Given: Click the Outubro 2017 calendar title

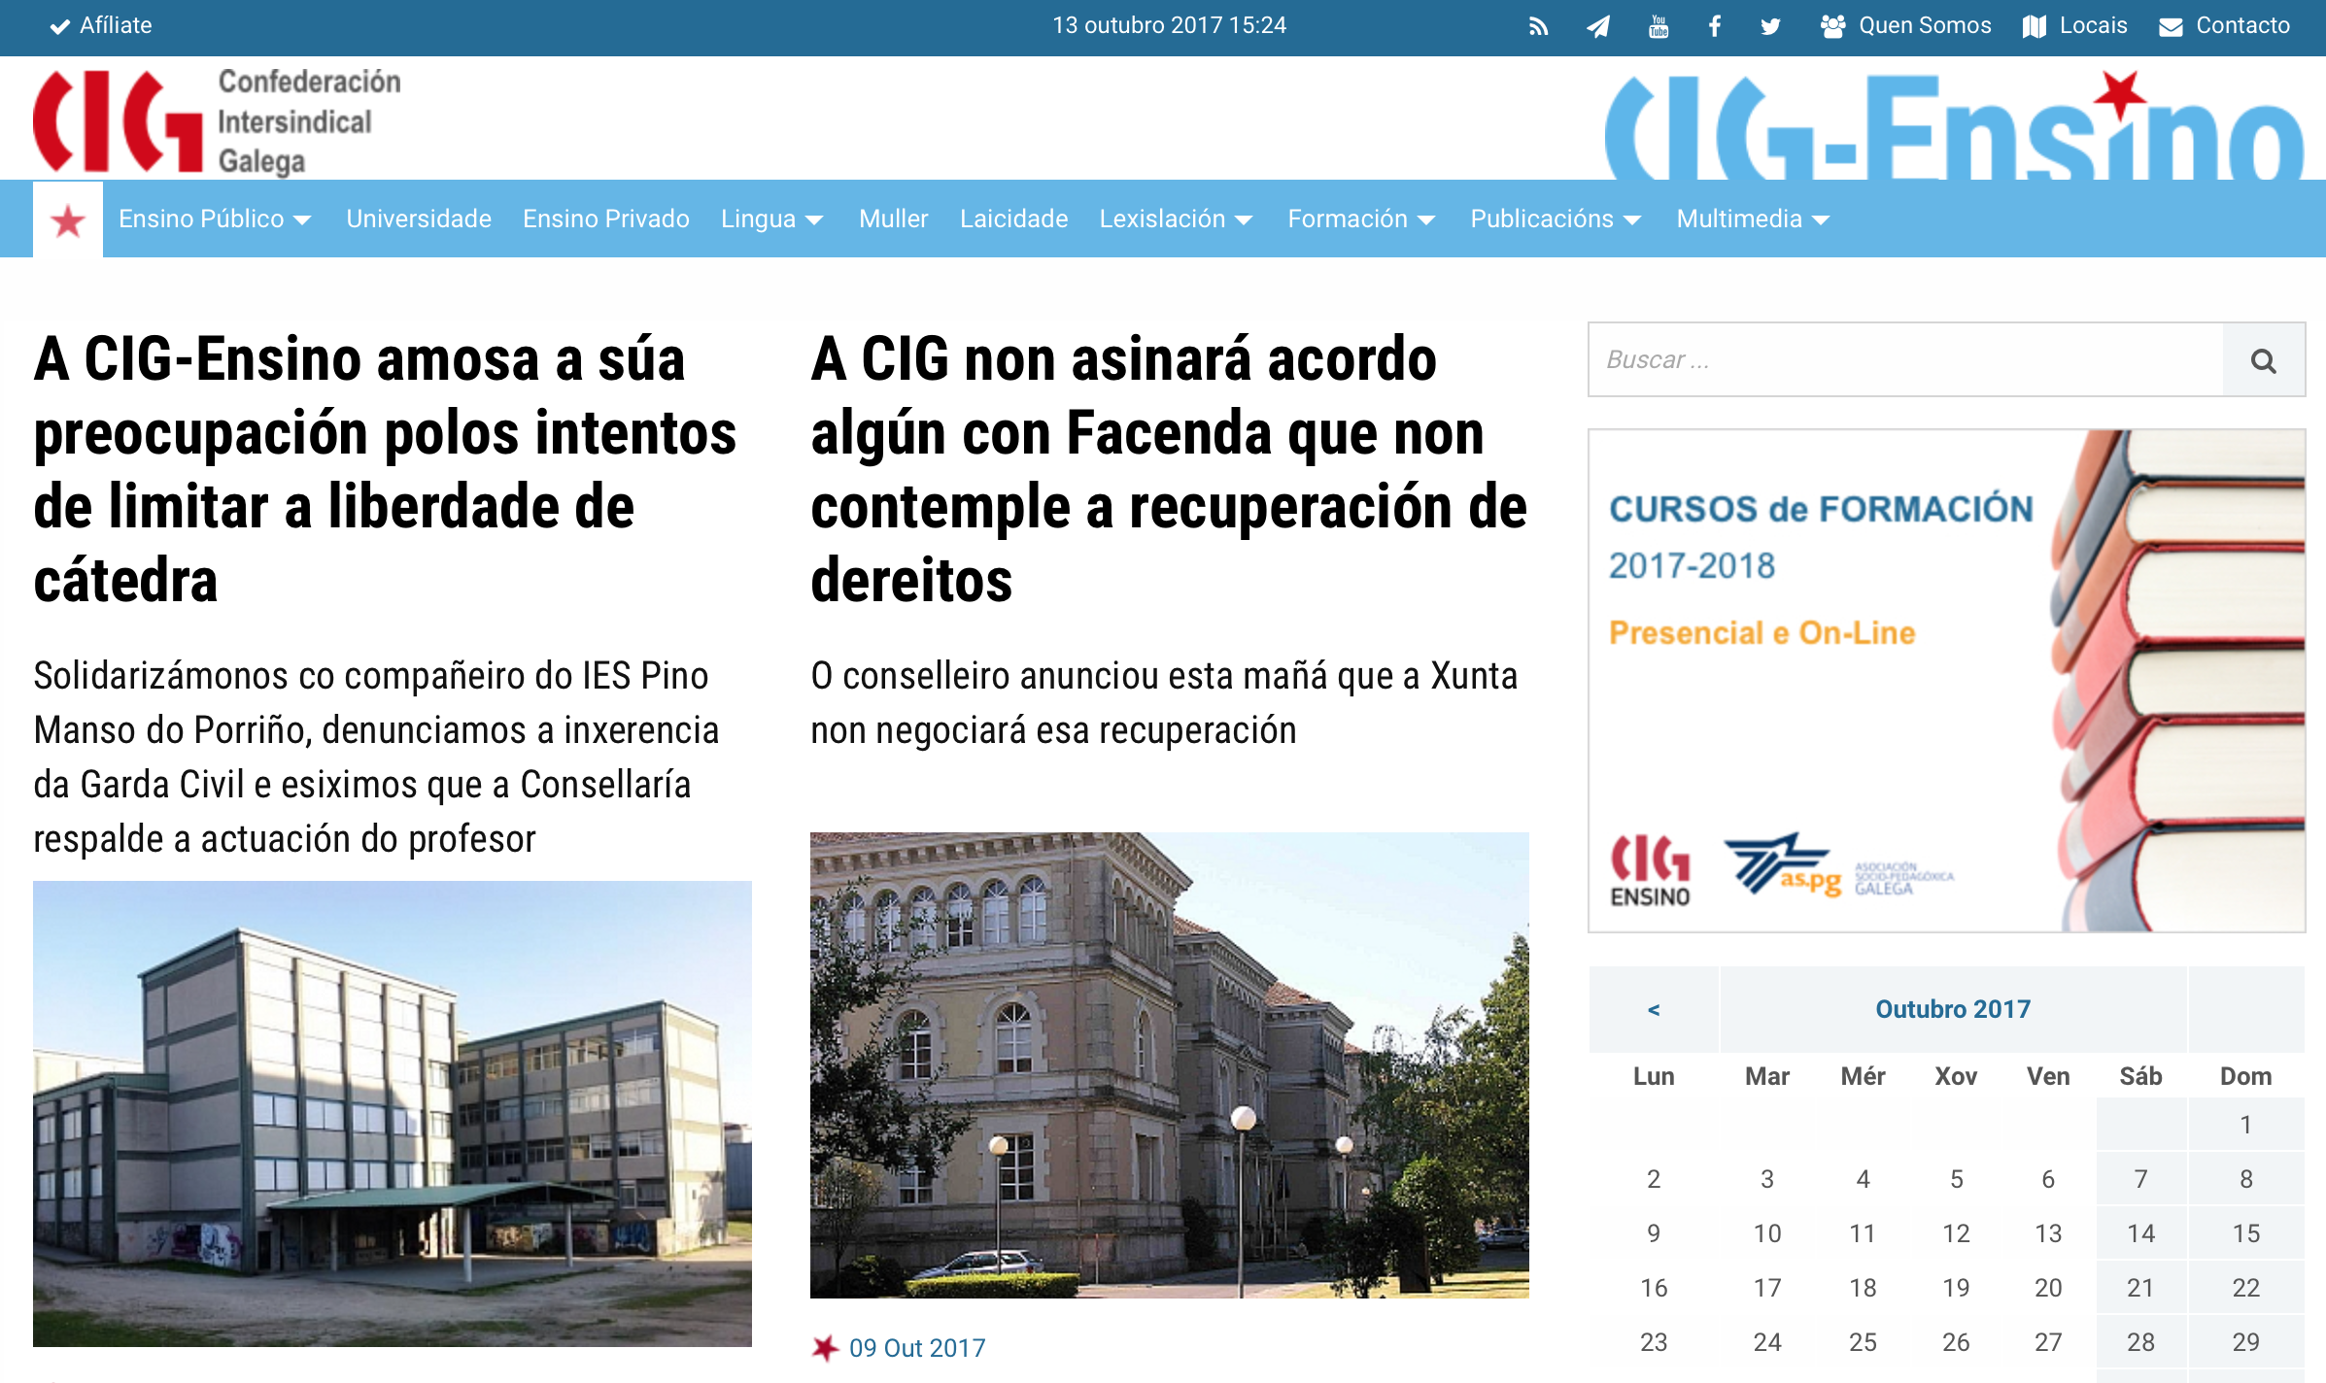Looking at the screenshot, I should pyautogui.click(x=1953, y=1009).
